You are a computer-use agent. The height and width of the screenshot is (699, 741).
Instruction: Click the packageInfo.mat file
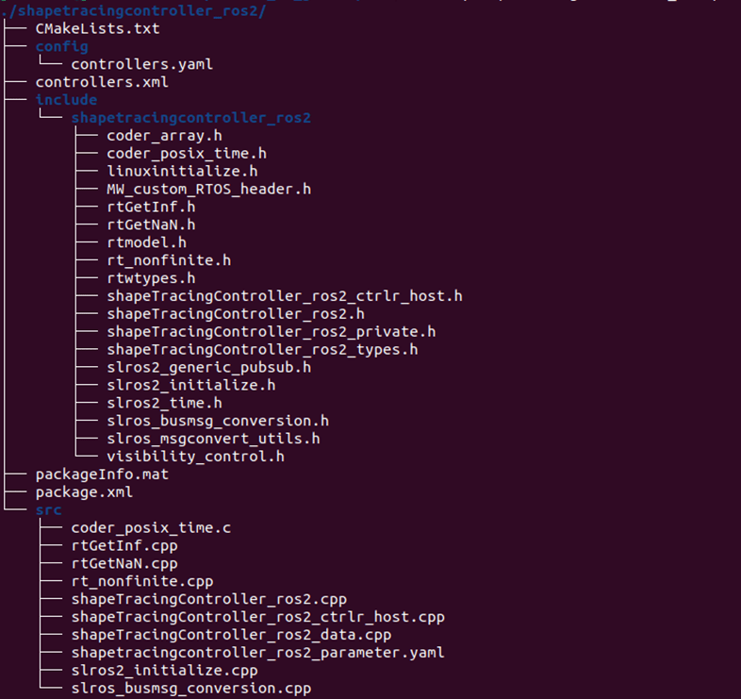click(102, 474)
